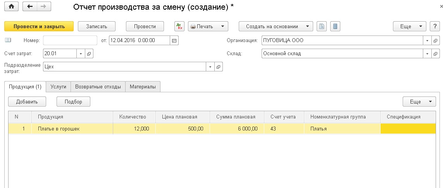Open the date calendar picker icon
This screenshot has width=443, height=188.
pyautogui.click(x=174, y=41)
